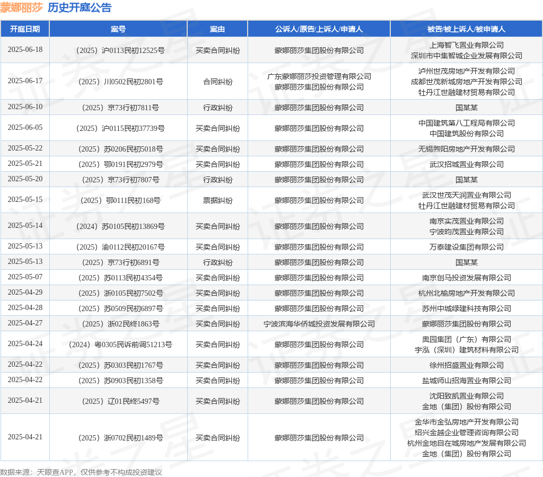Select the 案由 column header
This screenshot has width=543, height=477.
click(x=217, y=29)
